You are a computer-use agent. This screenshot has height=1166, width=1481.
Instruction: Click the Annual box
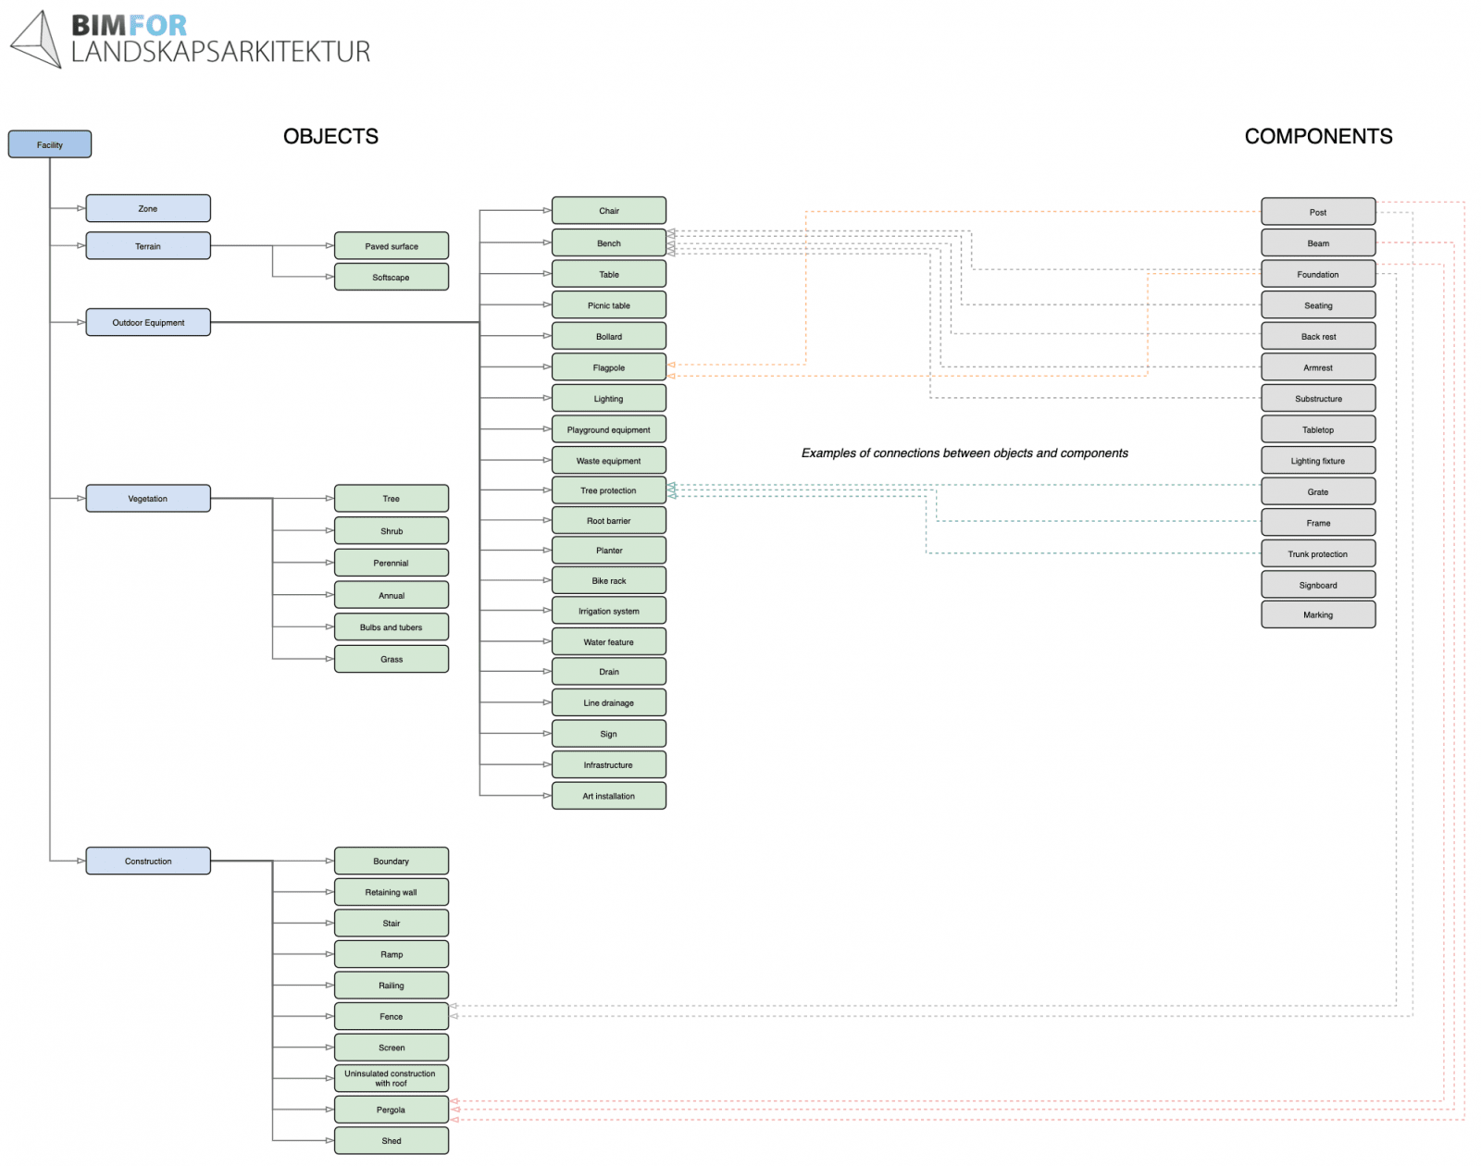point(392,595)
